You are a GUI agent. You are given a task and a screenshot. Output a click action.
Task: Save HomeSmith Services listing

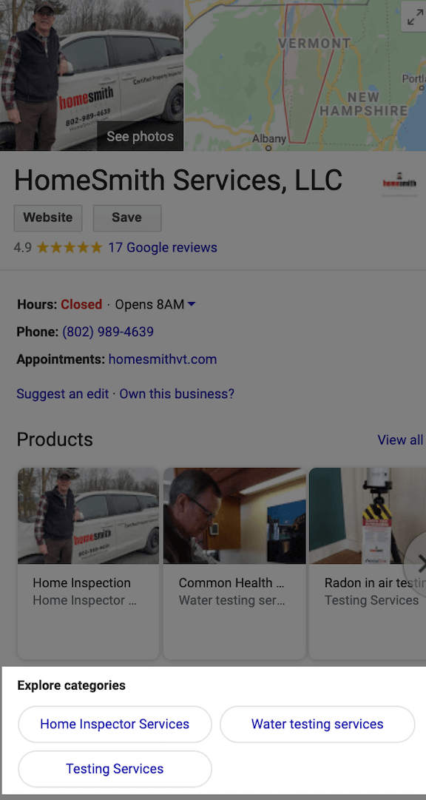(127, 218)
